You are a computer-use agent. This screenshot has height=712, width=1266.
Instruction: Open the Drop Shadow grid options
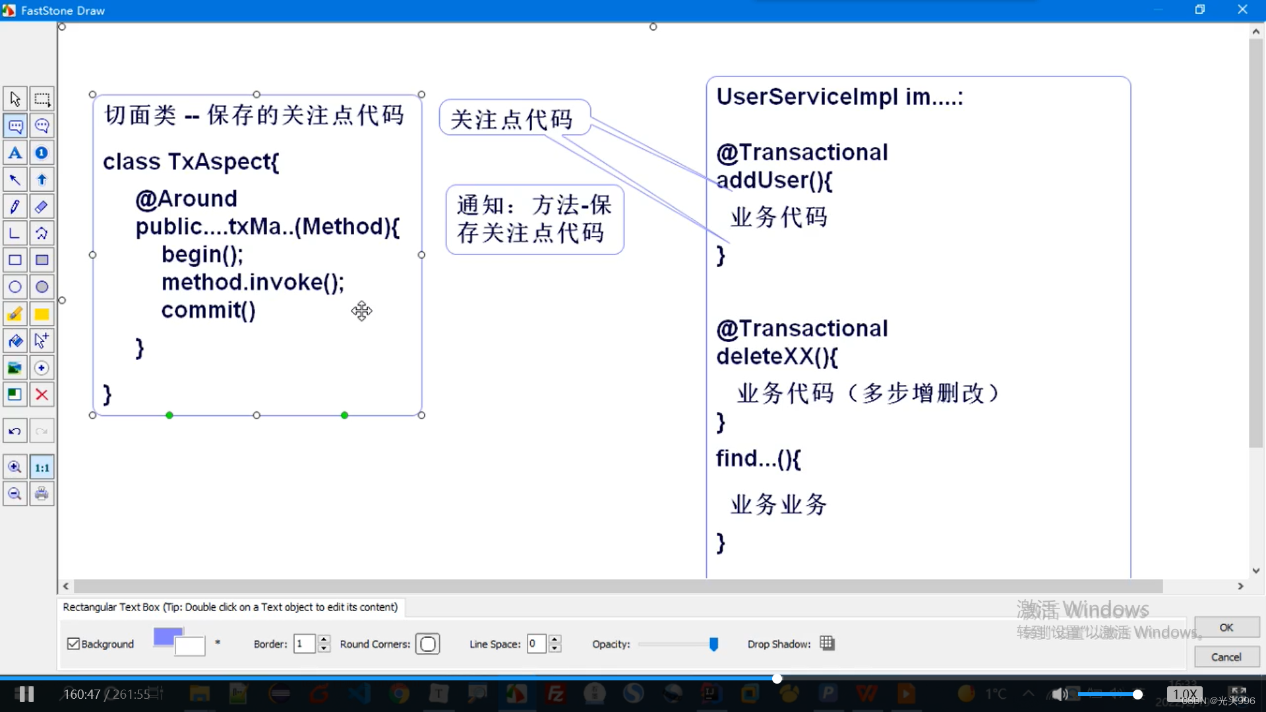[827, 643]
